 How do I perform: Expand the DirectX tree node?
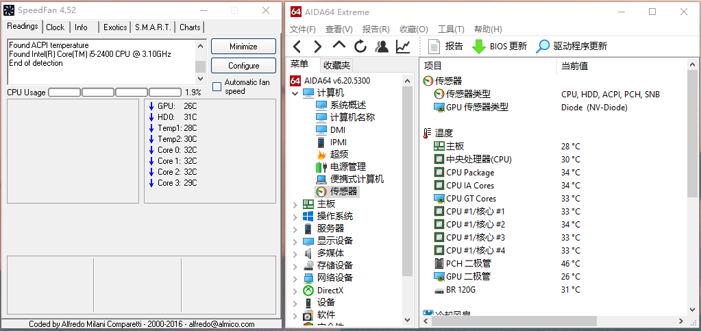[x=295, y=291]
